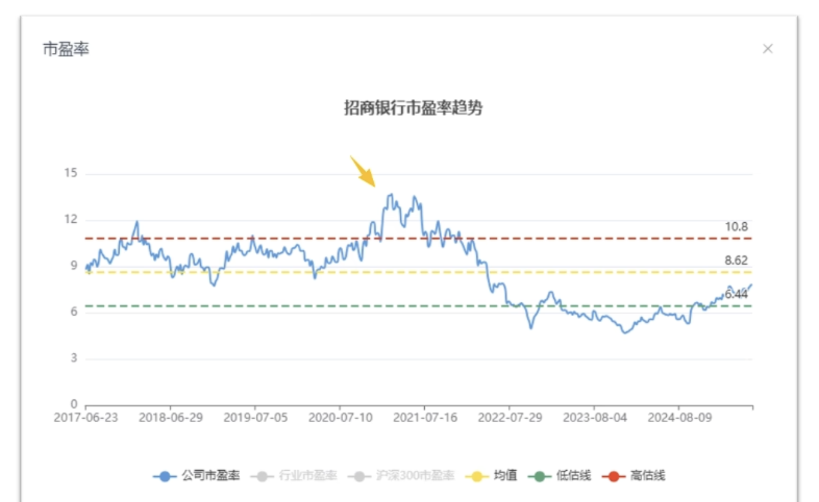Click the 市盈率 dialog heading
Image resolution: width=819 pixels, height=502 pixels.
(x=66, y=49)
